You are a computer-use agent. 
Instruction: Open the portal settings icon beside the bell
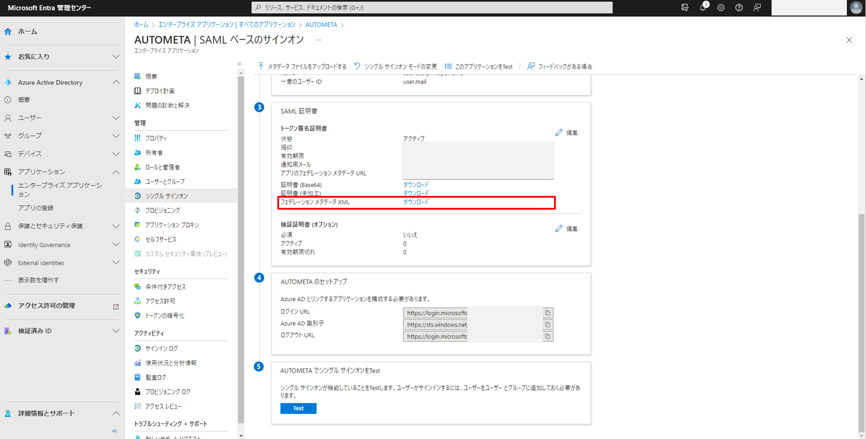[x=685, y=8]
